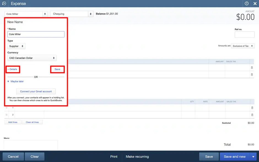Select item table row 2
Image resolution: width=259 pixels, height=162 pixels.
point(129,115)
